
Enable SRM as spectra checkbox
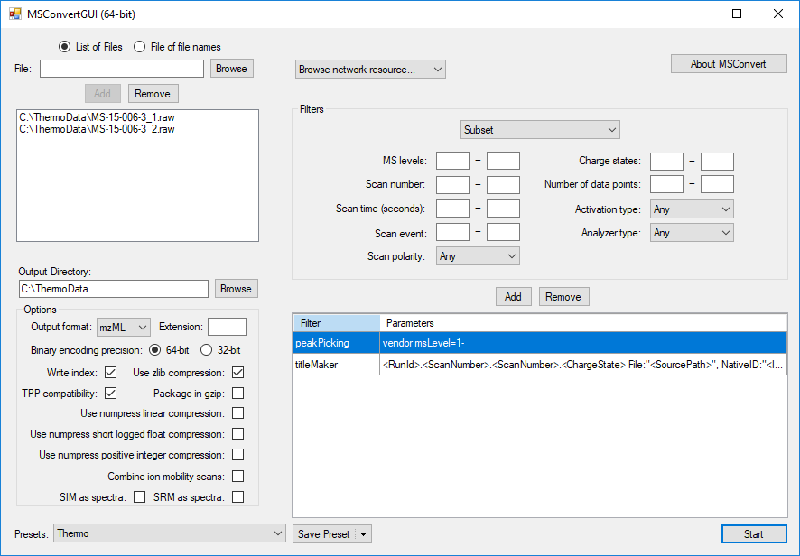coord(237,496)
